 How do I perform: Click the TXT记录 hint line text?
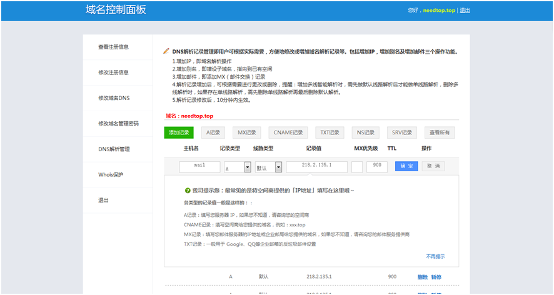(249, 244)
